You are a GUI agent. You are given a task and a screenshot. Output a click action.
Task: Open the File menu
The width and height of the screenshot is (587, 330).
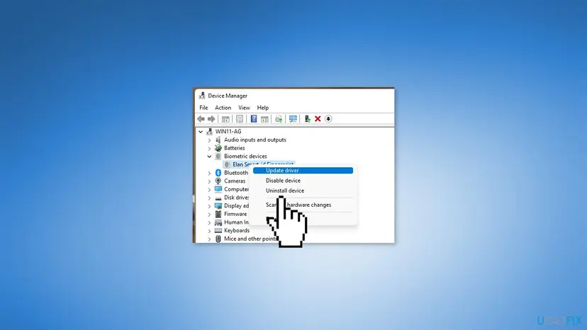(x=203, y=108)
